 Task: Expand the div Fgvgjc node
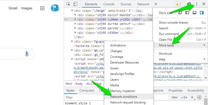pos(72,41)
